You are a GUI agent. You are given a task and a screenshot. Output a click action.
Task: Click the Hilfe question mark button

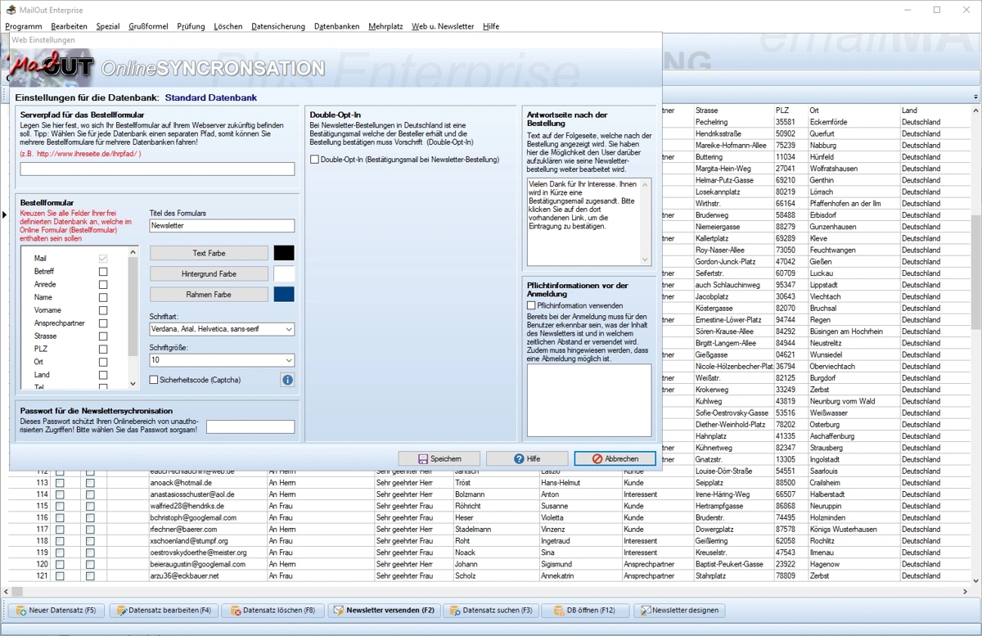pos(527,459)
